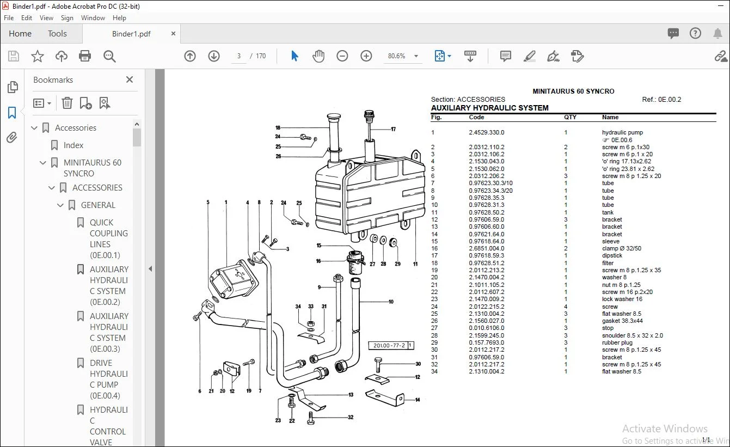Open the Attachments paperclip panel
Viewport: 730px width, 447px height.
[x=12, y=138]
